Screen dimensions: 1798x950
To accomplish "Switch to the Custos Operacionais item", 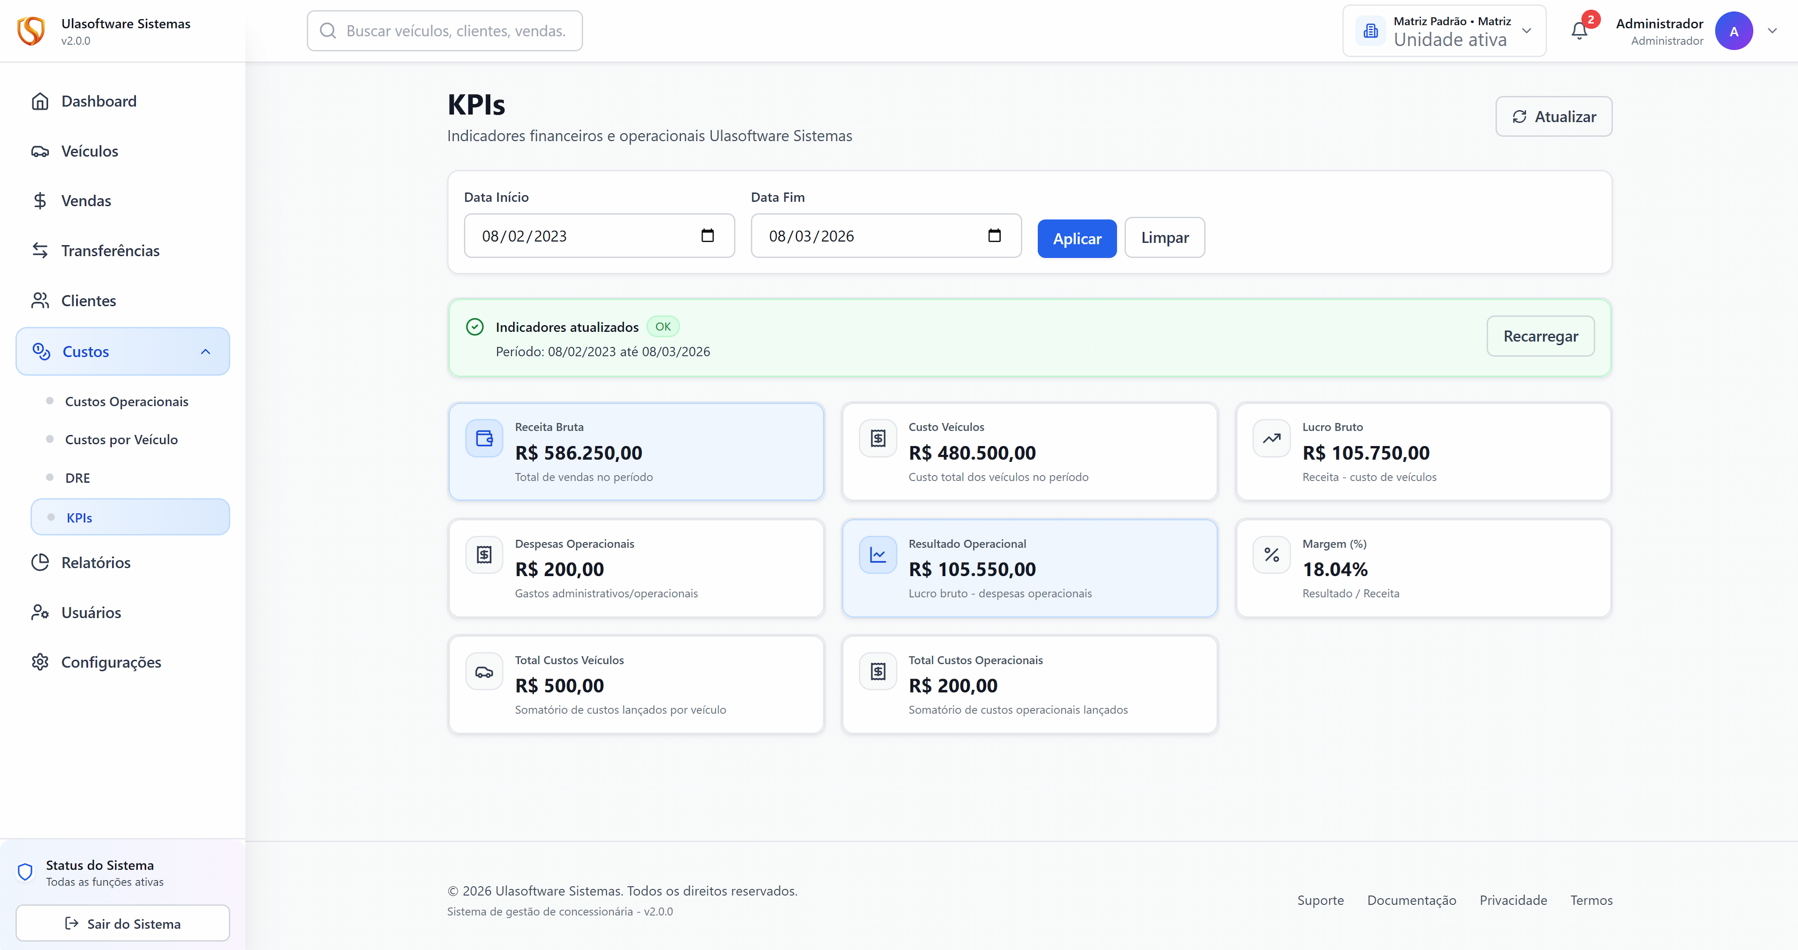I will pos(126,401).
